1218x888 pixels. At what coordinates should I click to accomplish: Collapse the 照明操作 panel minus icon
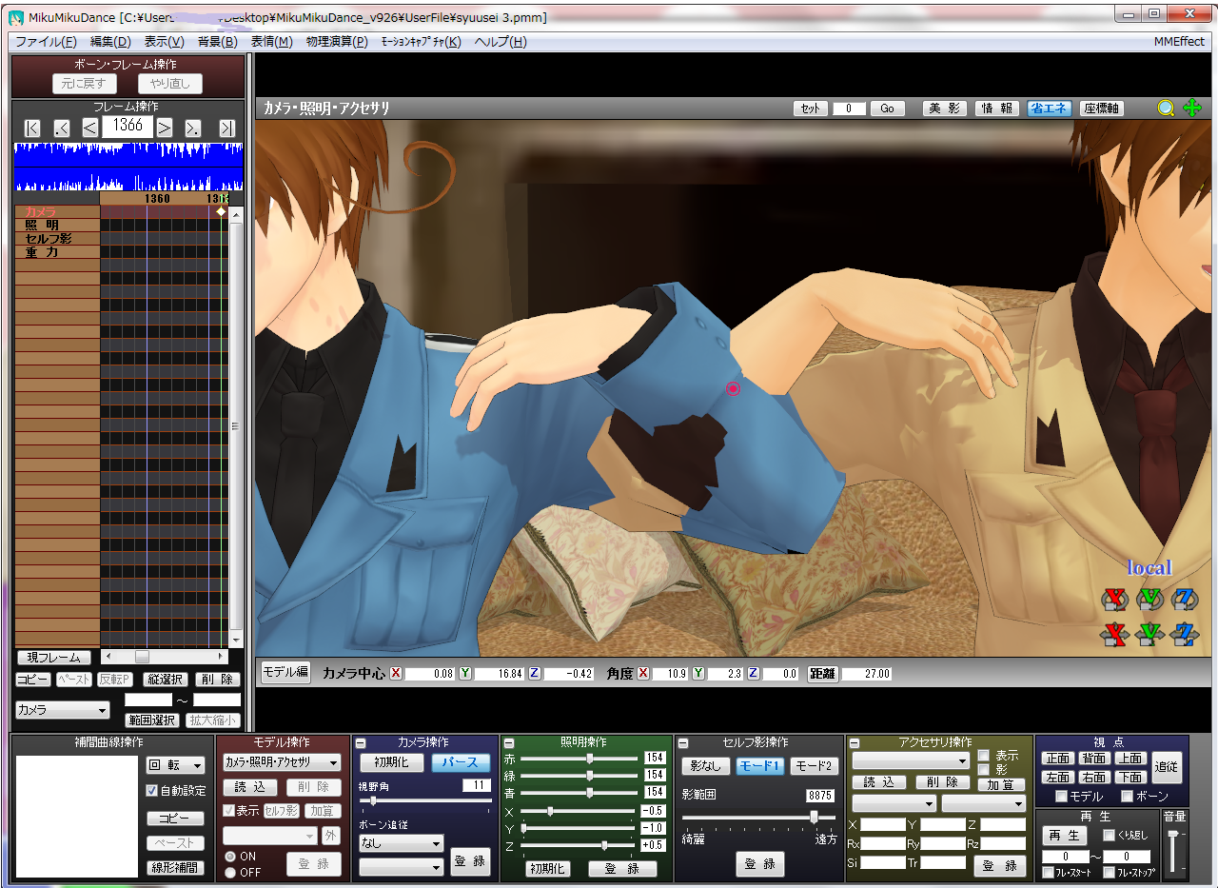point(509,743)
